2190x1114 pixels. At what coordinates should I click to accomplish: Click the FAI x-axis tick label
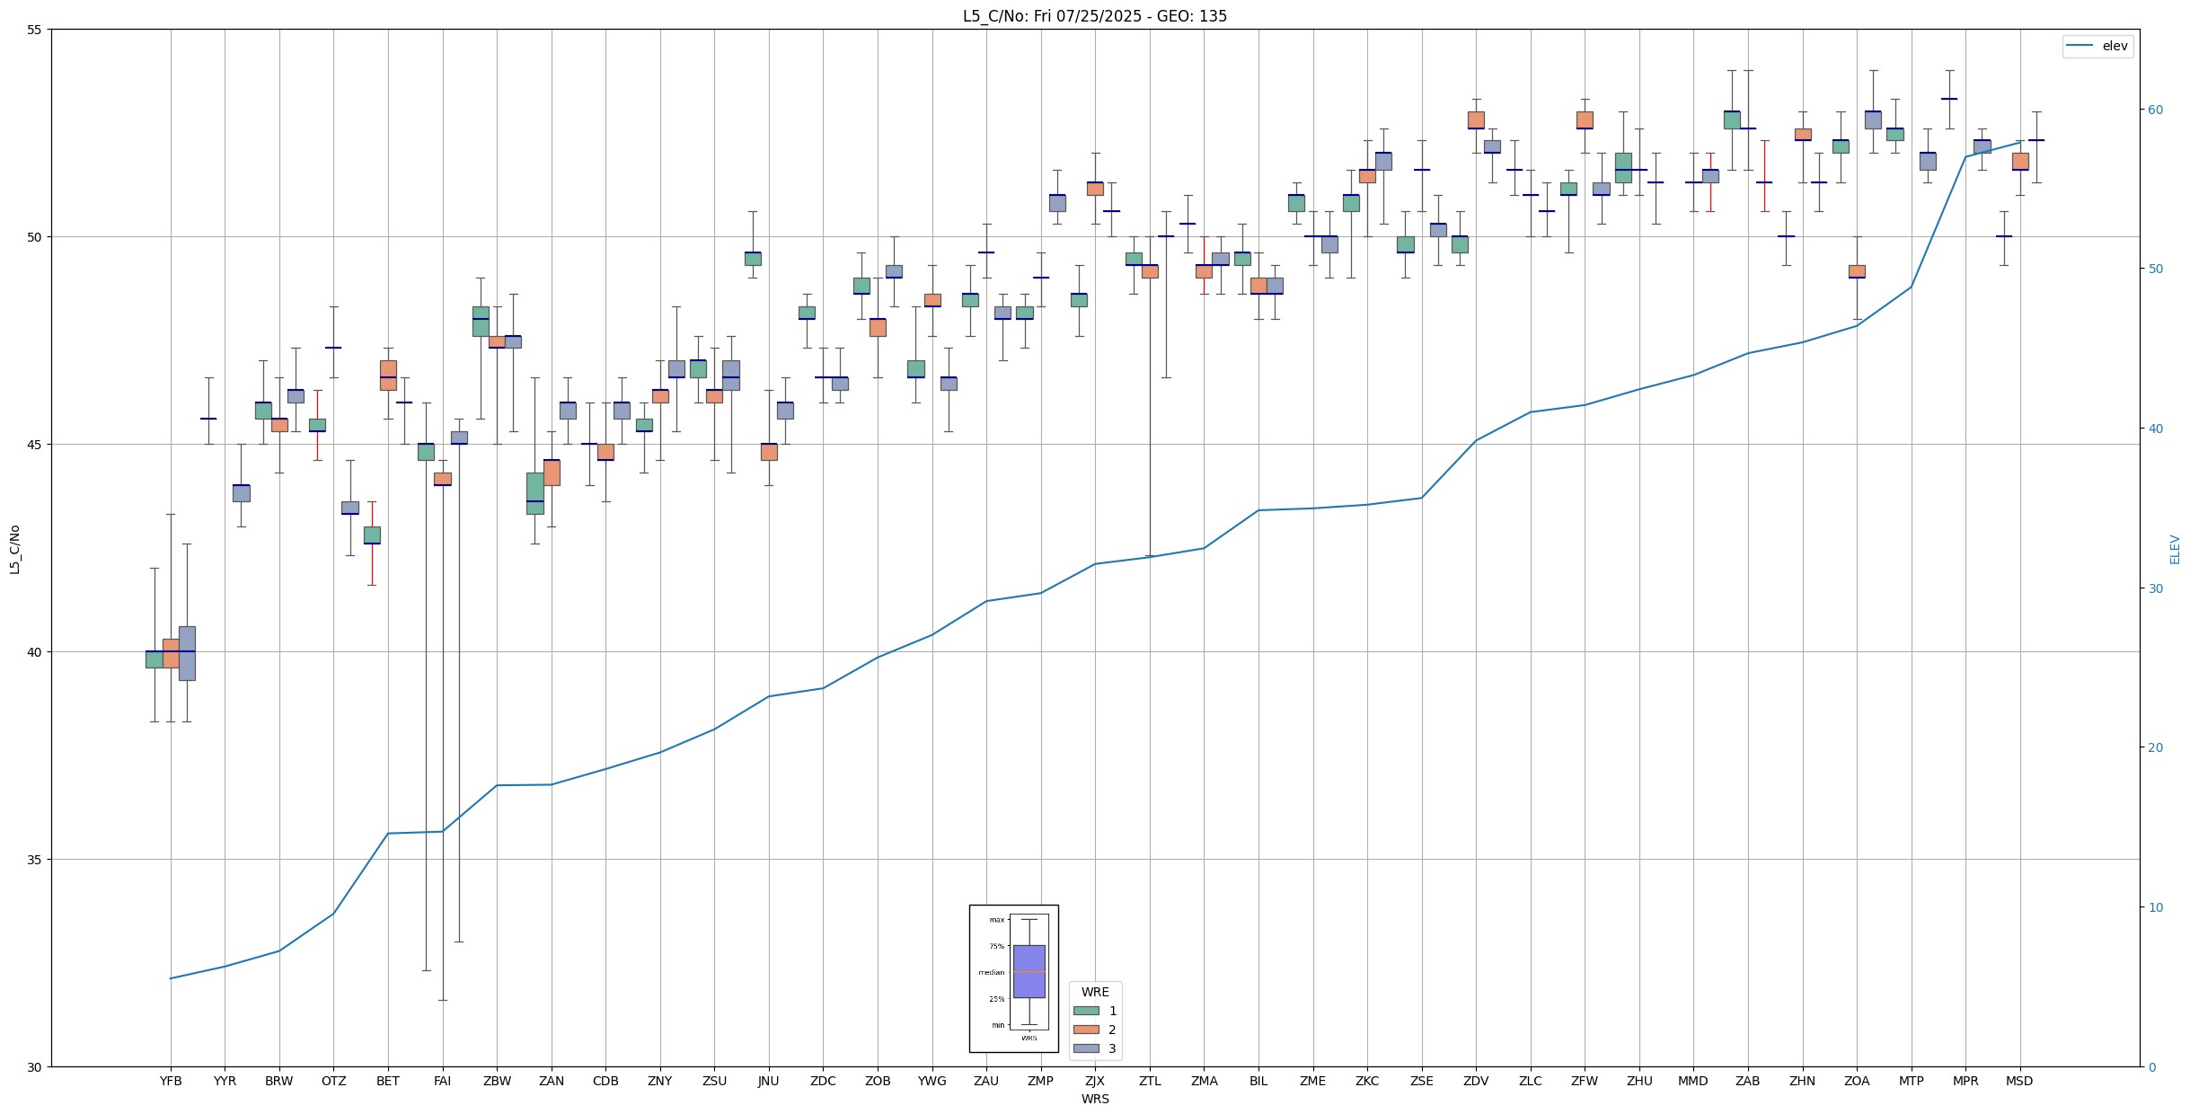point(442,1081)
